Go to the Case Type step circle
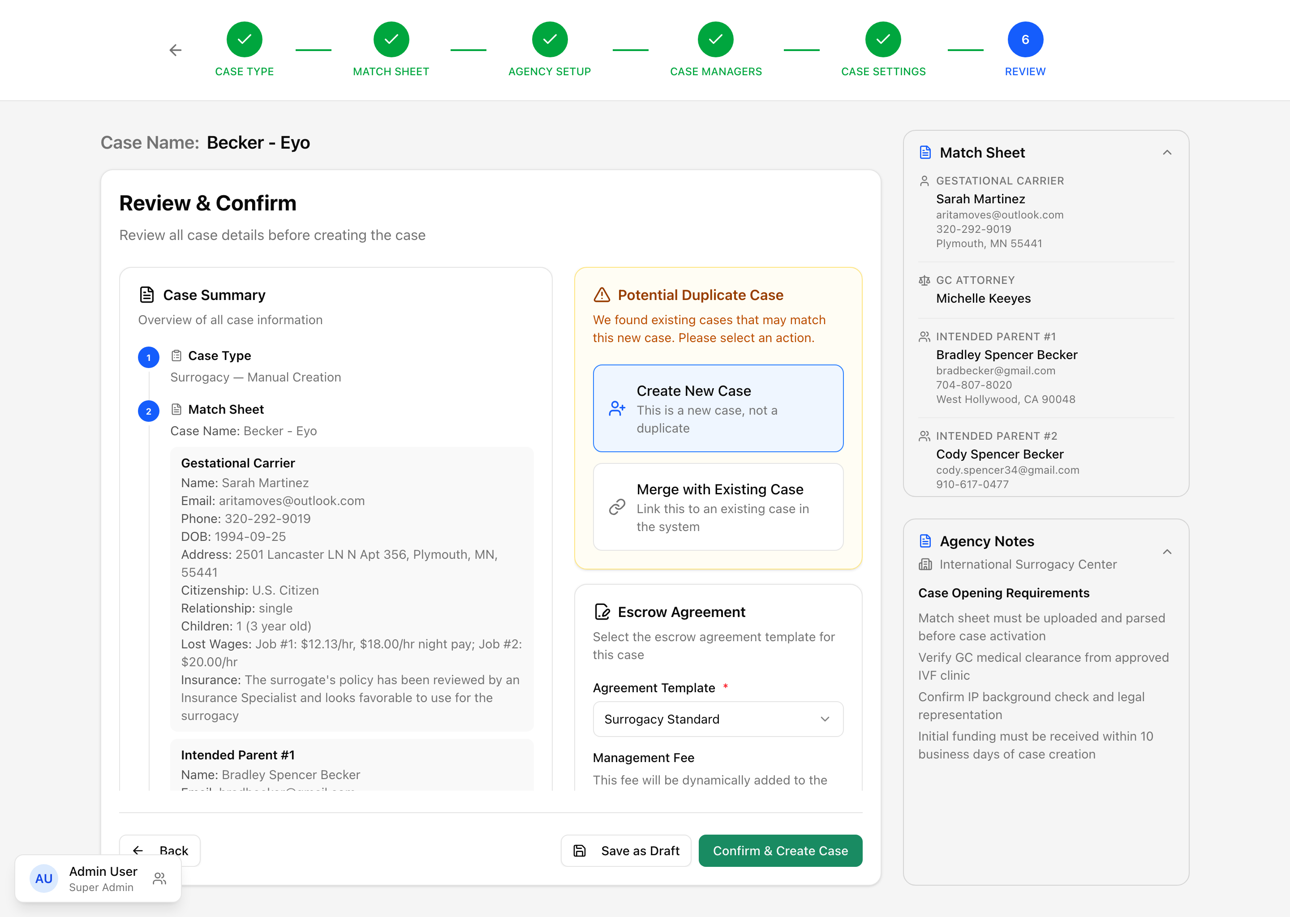Image resolution: width=1290 pixels, height=917 pixels. tap(244, 39)
